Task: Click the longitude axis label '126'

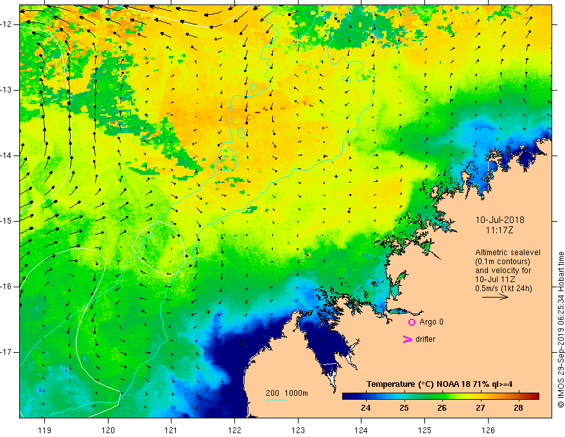Action: [x=488, y=430]
